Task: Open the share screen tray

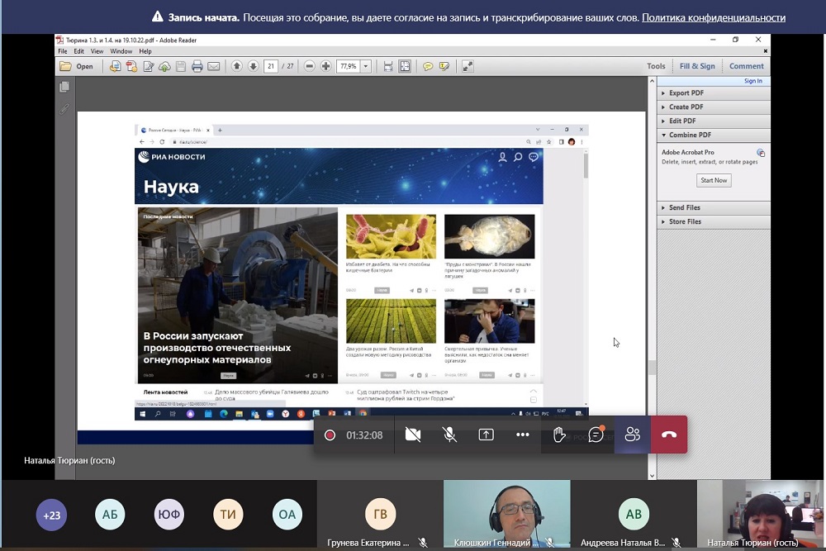Action: pyautogui.click(x=486, y=435)
